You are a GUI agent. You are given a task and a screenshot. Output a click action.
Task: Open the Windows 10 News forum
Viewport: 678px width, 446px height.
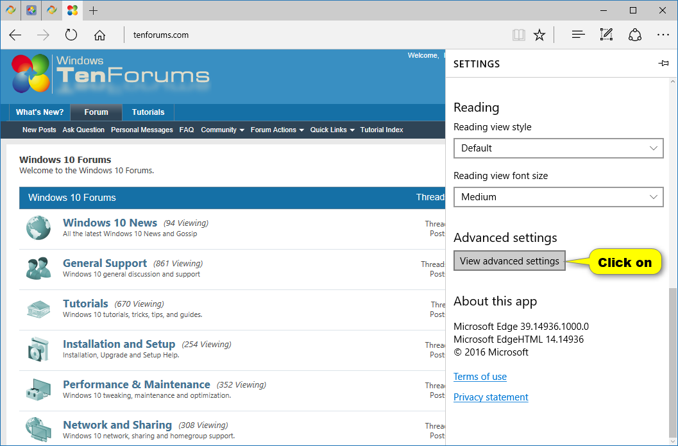click(110, 223)
